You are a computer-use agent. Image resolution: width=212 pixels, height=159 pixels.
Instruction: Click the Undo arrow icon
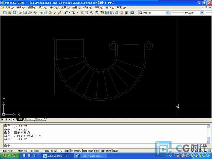point(66,13)
